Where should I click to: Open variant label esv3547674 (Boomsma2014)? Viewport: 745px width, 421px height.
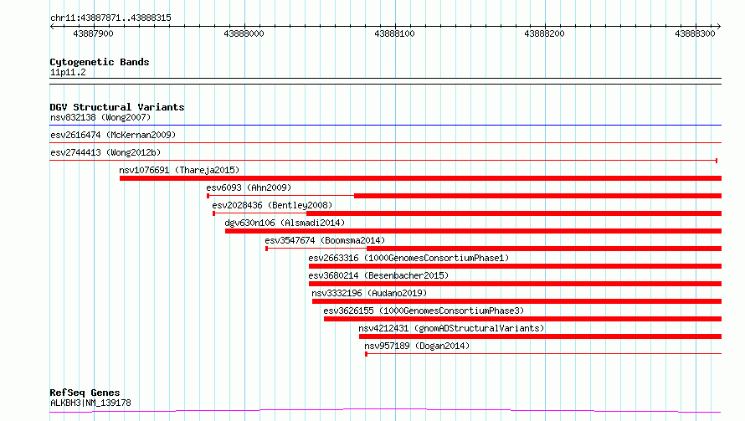[x=325, y=240]
